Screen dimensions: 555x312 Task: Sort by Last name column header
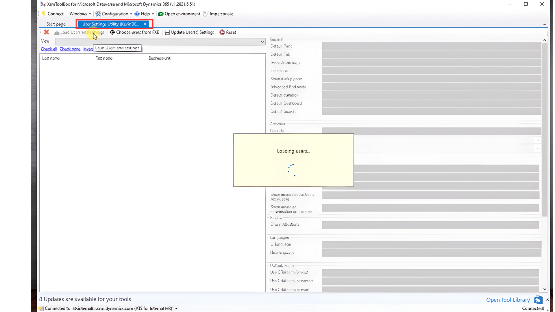point(51,58)
